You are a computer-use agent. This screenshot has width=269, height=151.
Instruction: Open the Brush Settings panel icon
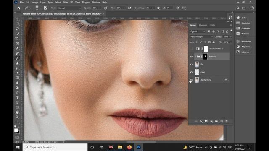[46, 8]
